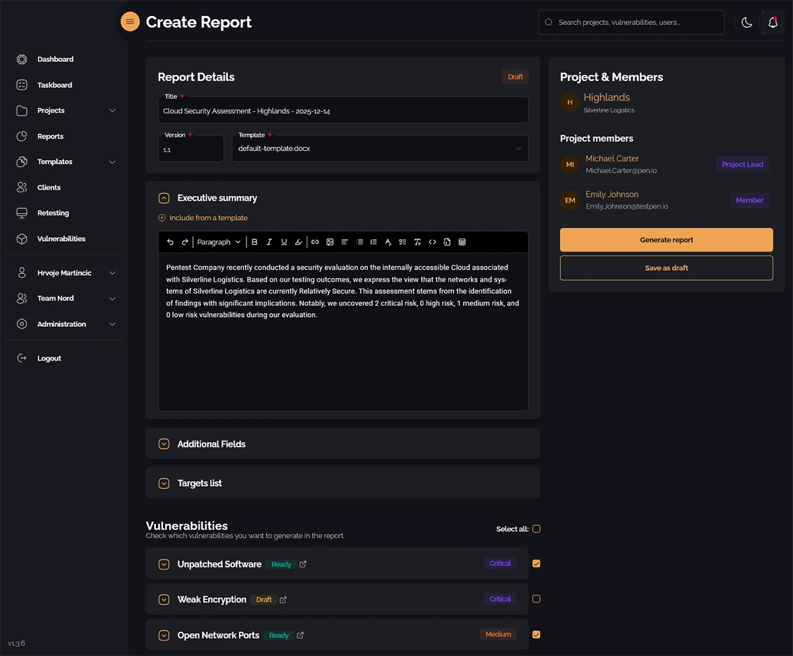Open the Retesting sidebar item
Image resolution: width=793 pixels, height=656 pixels.
pos(53,213)
